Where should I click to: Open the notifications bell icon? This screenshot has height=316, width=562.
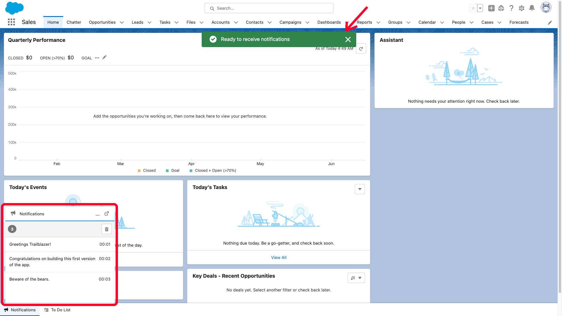[x=532, y=8]
